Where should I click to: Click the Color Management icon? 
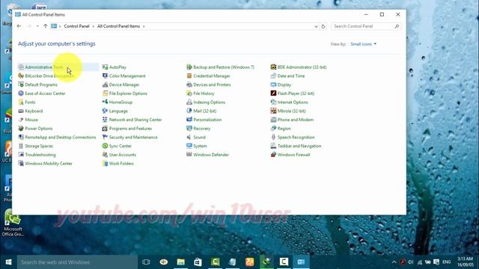(x=105, y=75)
